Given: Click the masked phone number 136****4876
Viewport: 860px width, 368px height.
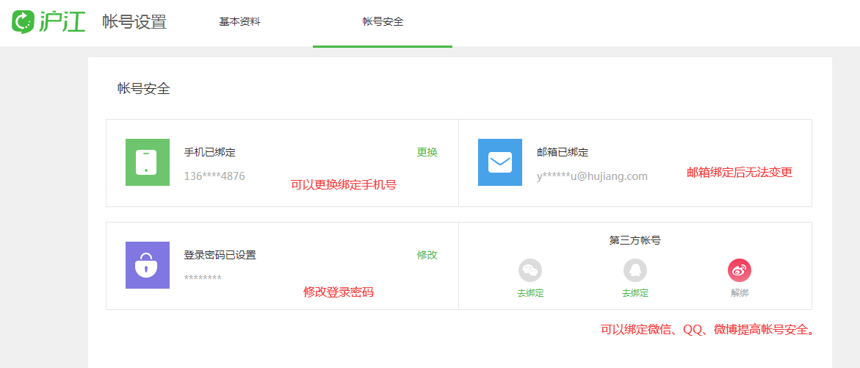Looking at the screenshot, I should click(x=214, y=176).
